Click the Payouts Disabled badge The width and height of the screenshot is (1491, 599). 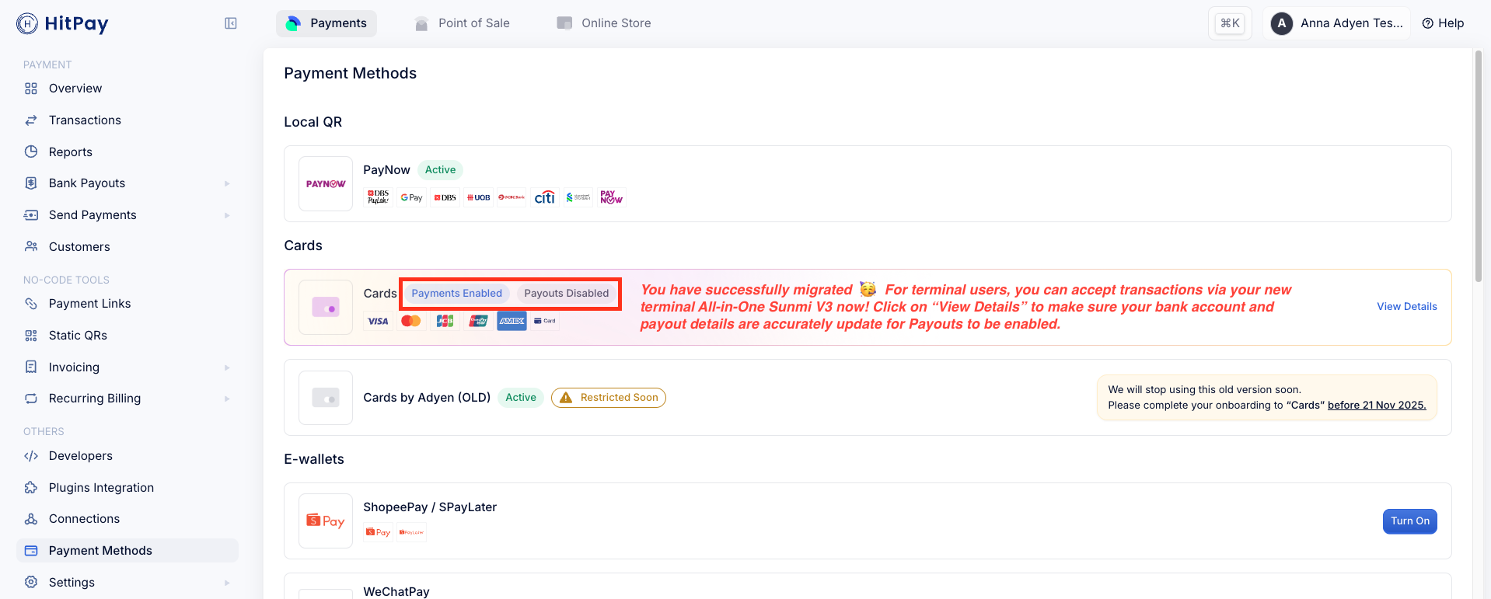(x=567, y=294)
